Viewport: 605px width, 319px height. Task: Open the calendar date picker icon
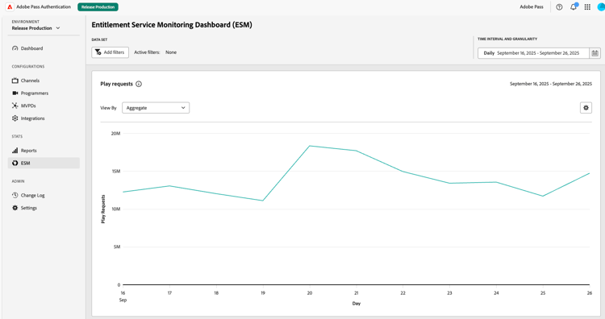click(595, 53)
